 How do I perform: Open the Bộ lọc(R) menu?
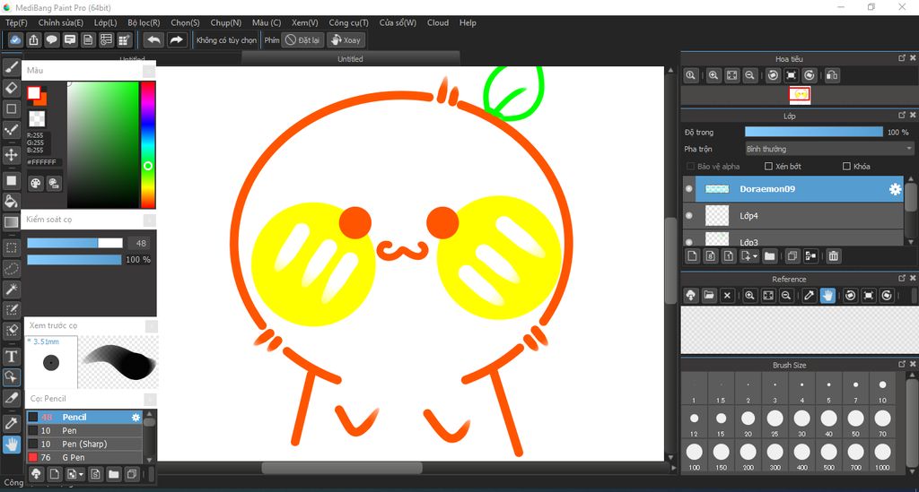(144, 22)
